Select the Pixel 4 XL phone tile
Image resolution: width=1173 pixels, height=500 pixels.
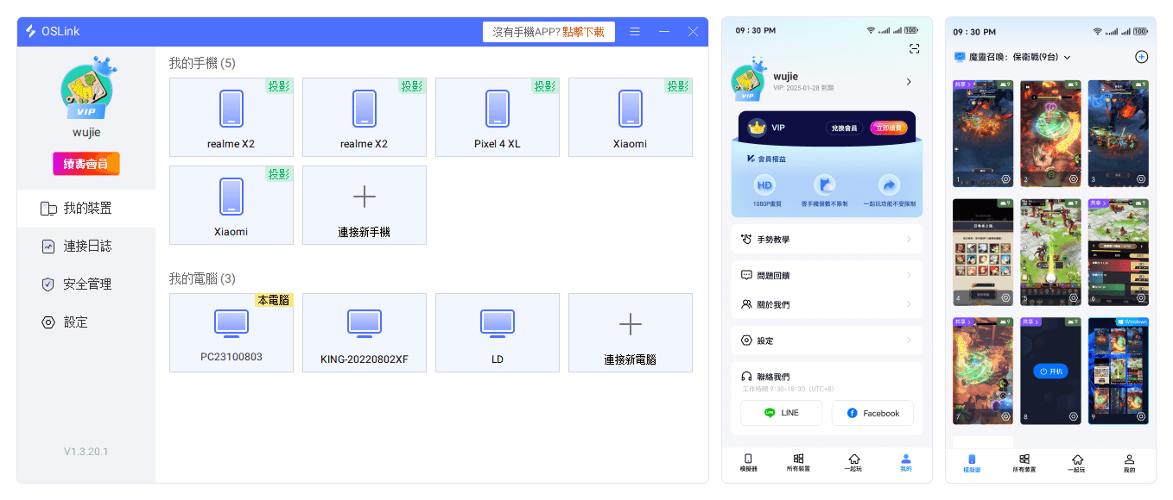click(497, 117)
